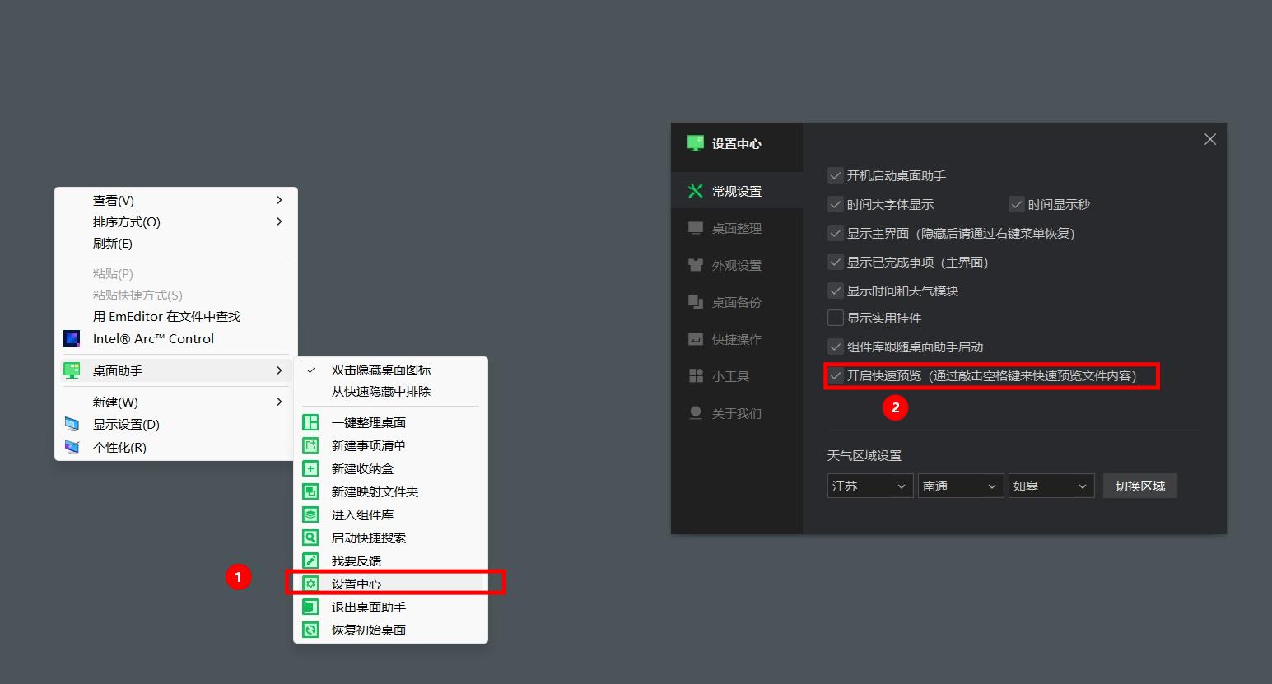Click the 启动快捷搜索 magnifier icon

point(310,537)
